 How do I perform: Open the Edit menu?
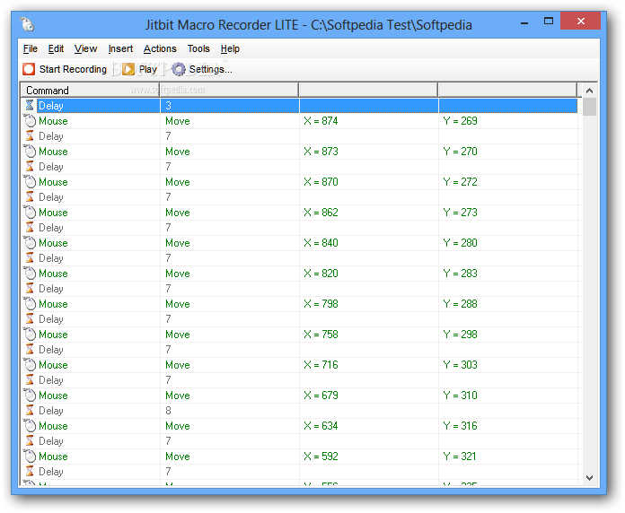click(x=56, y=48)
